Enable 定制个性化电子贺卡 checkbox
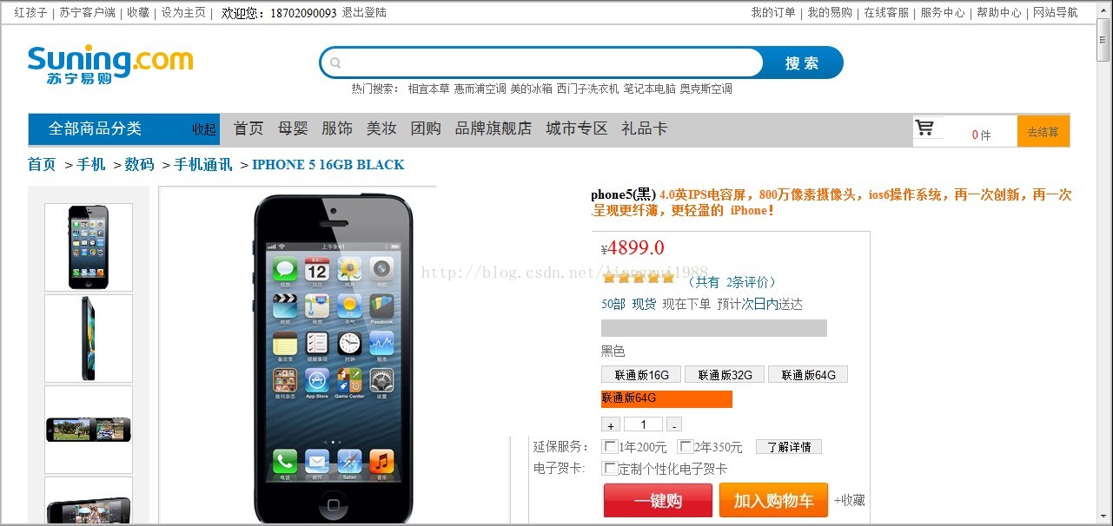The image size is (1113, 526). pos(611,468)
